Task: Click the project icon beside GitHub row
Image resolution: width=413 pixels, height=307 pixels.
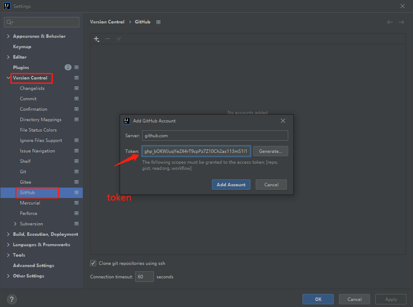Action: 76,192
